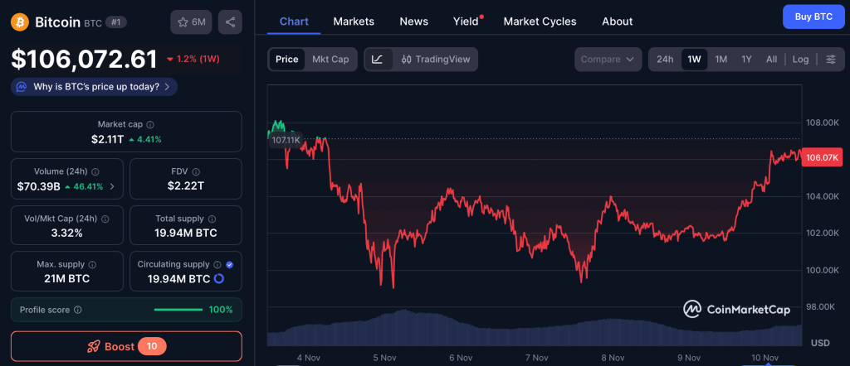The width and height of the screenshot is (850, 366).
Task: Click the green Profile score progress bar
Action: 178,310
